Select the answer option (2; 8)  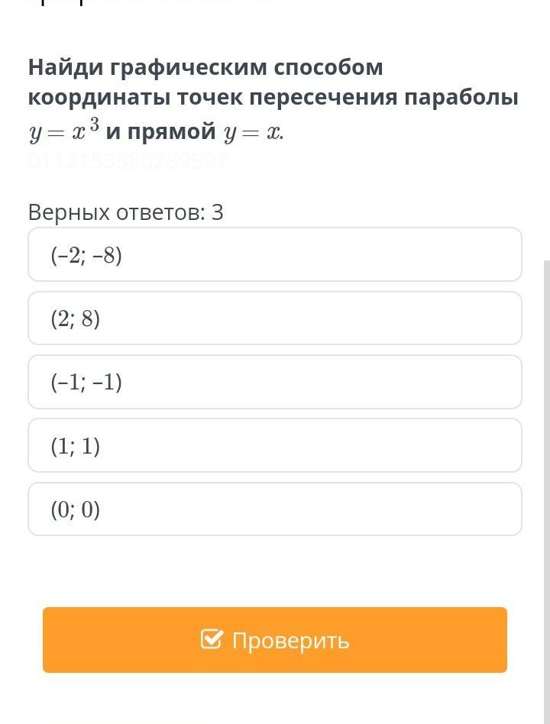275,318
